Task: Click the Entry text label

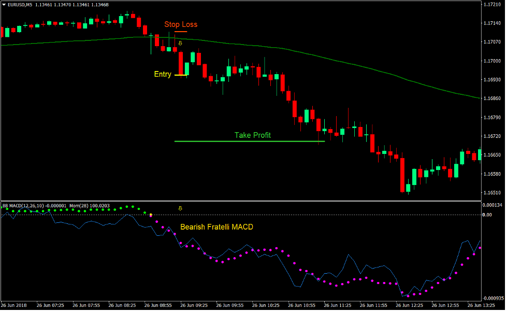Action: [162, 74]
